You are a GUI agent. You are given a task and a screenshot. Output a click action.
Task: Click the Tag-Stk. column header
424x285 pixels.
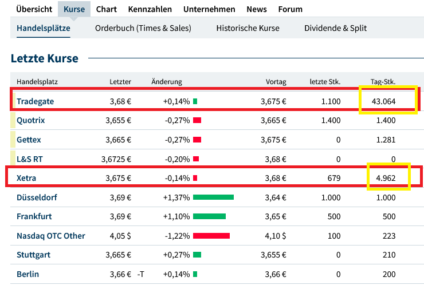click(x=383, y=82)
